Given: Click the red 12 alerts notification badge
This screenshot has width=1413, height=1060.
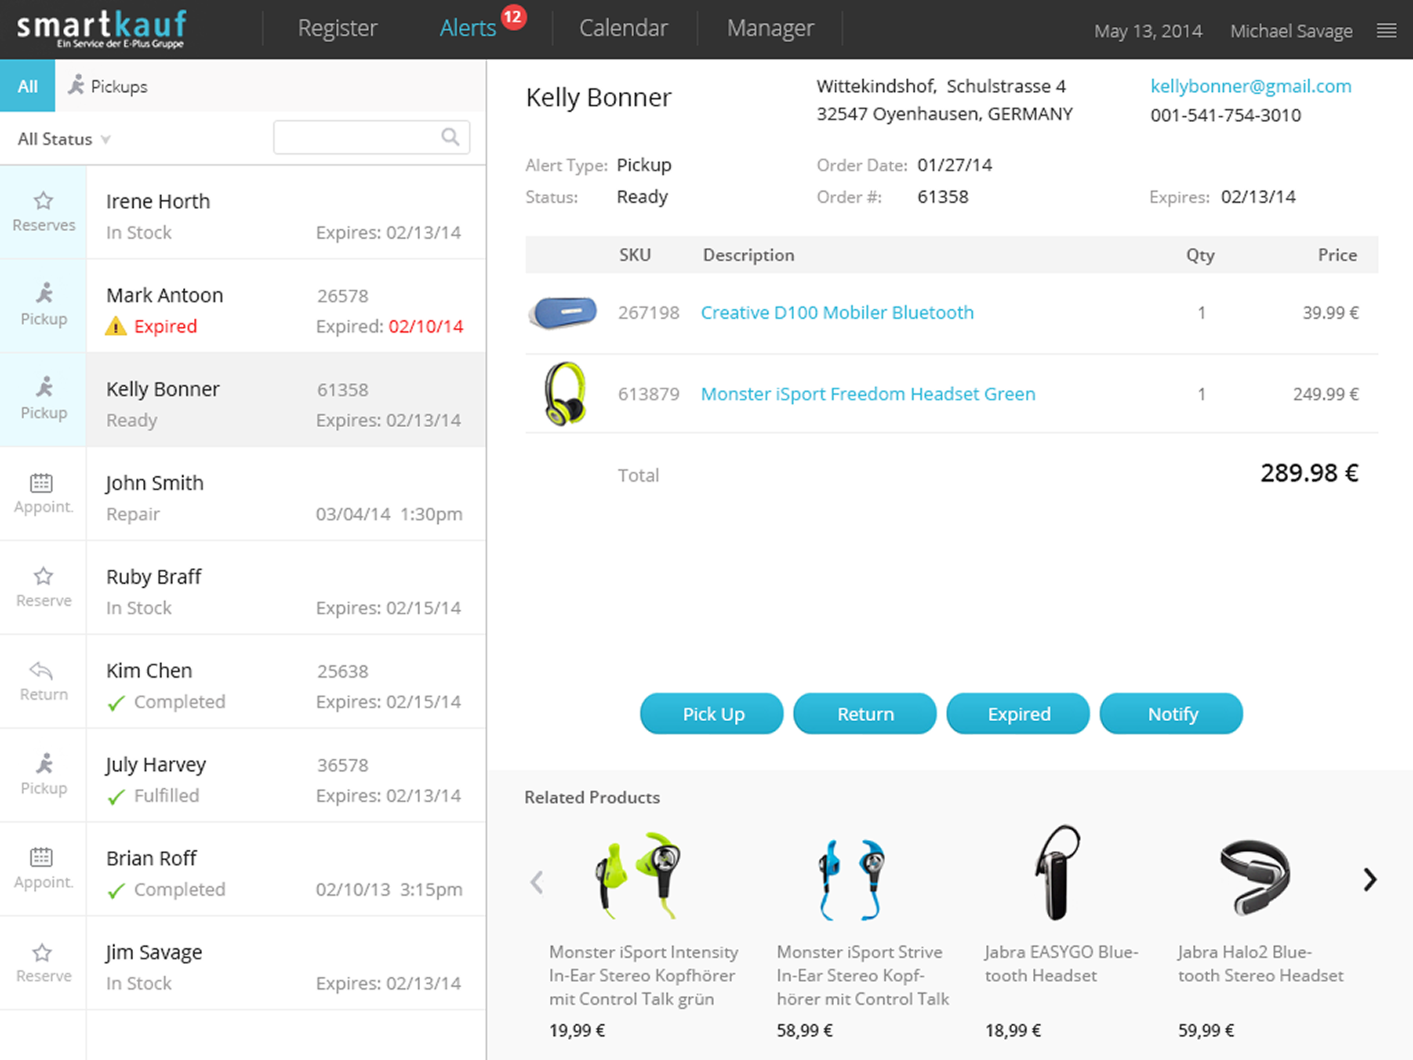Looking at the screenshot, I should 513,17.
